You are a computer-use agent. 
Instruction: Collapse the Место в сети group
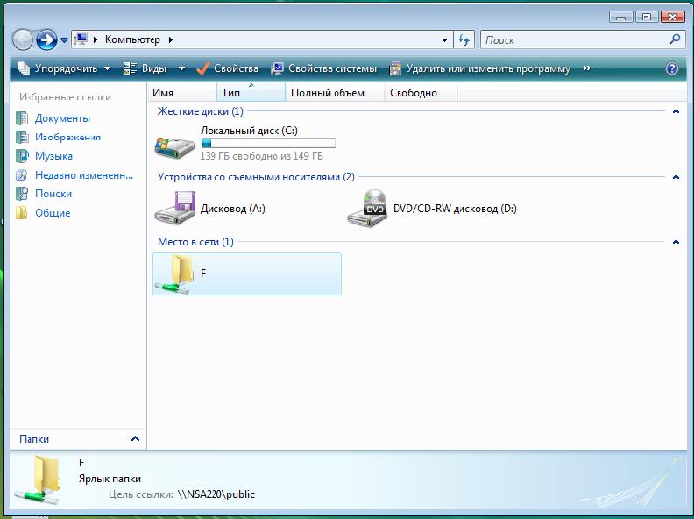(676, 241)
